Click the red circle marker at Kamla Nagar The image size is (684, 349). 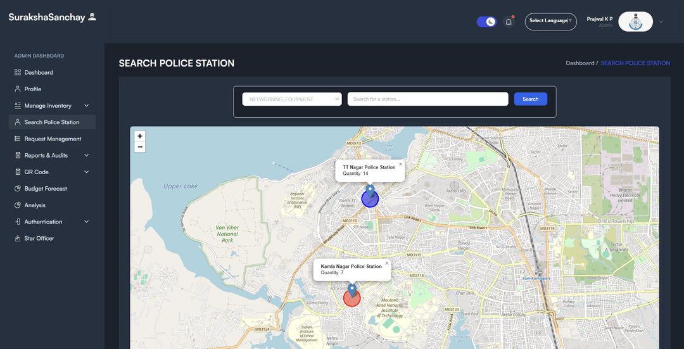point(352,298)
